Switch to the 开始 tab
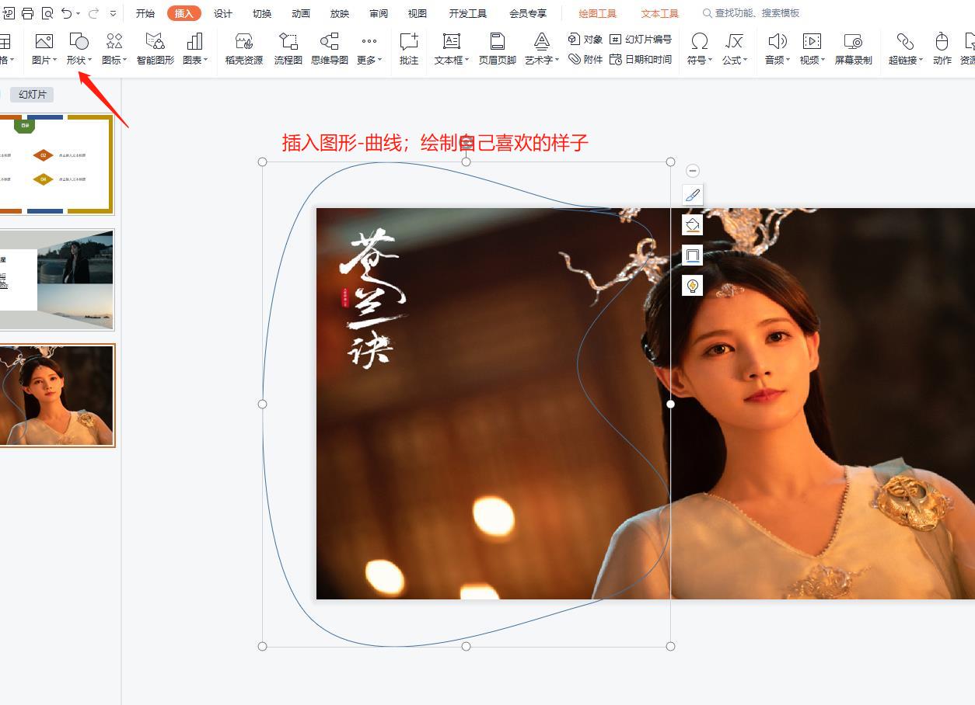The width and height of the screenshot is (975, 705). pyautogui.click(x=145, y=13)
